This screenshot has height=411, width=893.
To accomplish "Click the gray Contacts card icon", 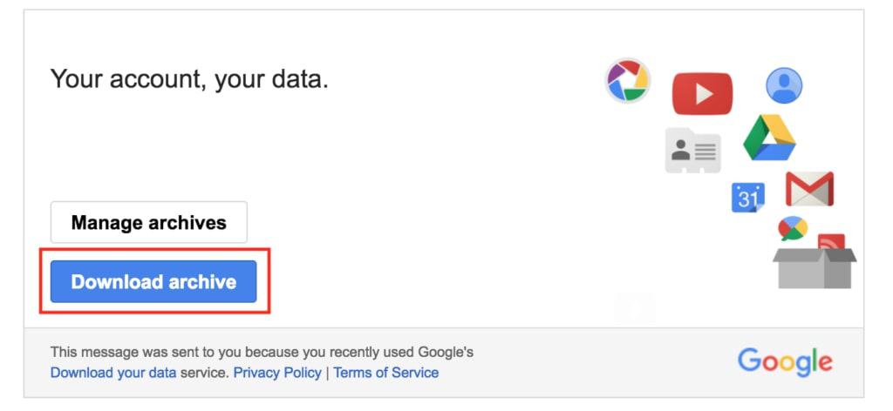I will pyautogui.click(x=693, y=150).
